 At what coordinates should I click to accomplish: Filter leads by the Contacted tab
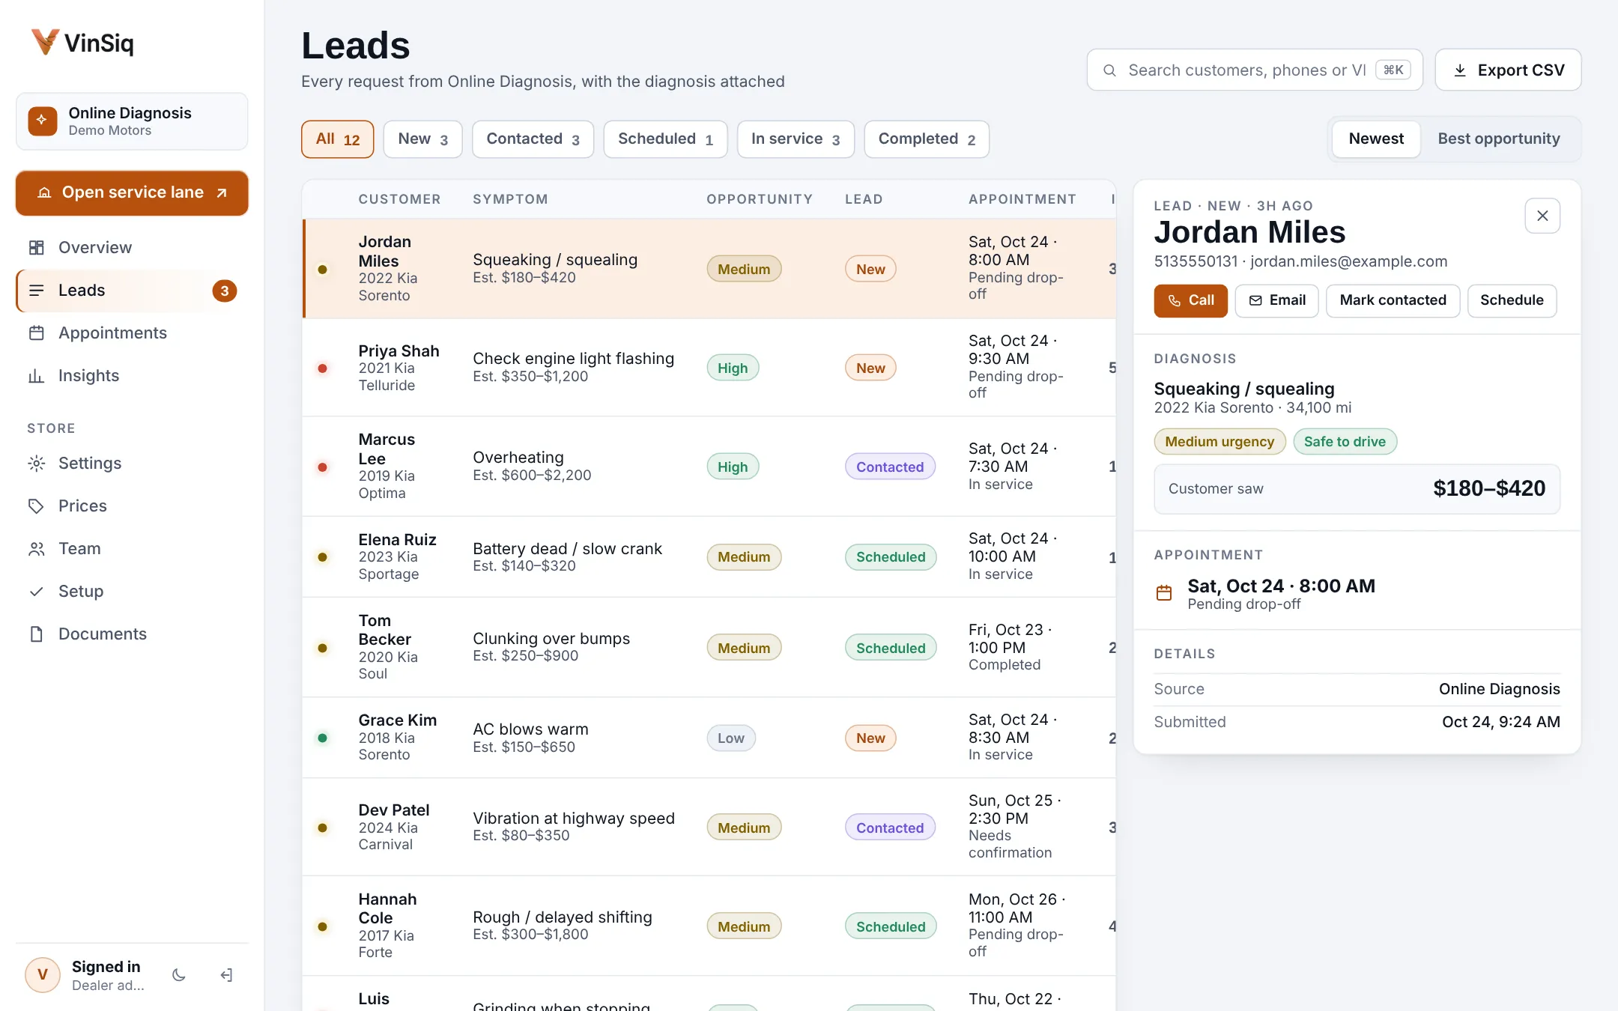(533, 139)
